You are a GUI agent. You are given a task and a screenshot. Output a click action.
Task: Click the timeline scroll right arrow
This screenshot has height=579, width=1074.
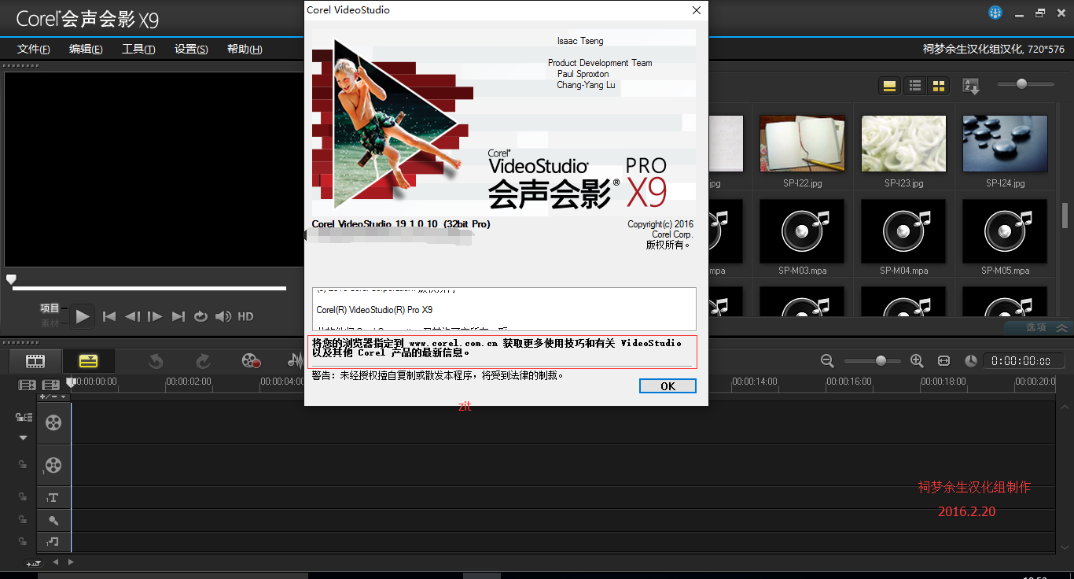pyautogui.click(x=71, y=562)
